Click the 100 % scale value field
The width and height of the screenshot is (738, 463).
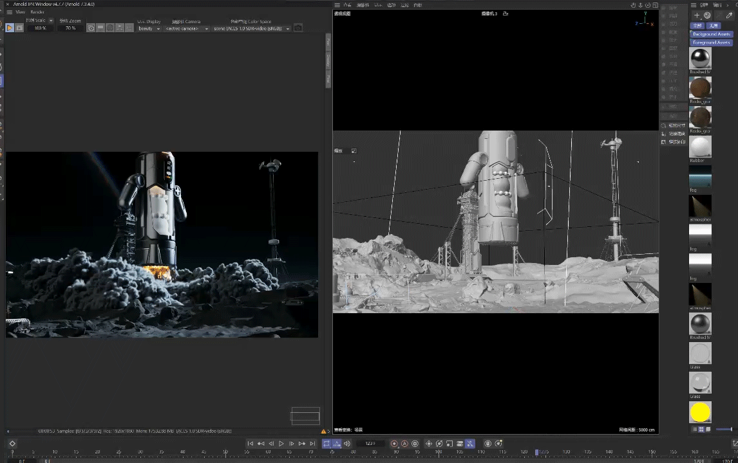pos(40,28)
